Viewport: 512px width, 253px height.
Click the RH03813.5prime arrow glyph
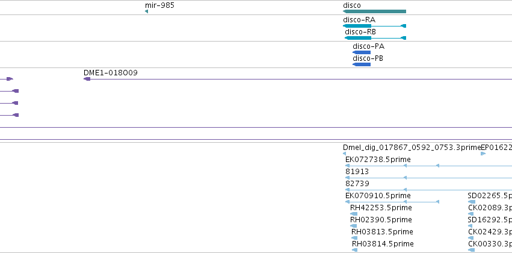[354, 238]
